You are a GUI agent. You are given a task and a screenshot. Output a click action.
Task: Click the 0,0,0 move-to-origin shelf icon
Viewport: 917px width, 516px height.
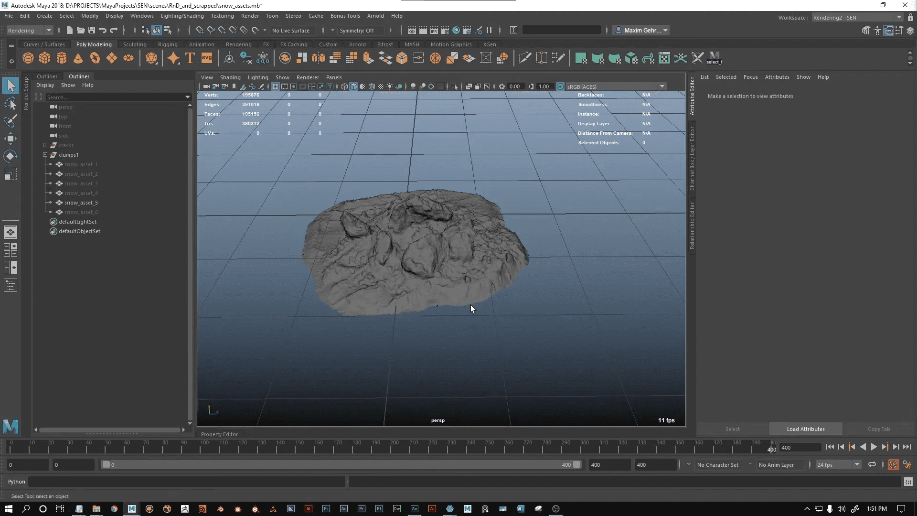263,58
